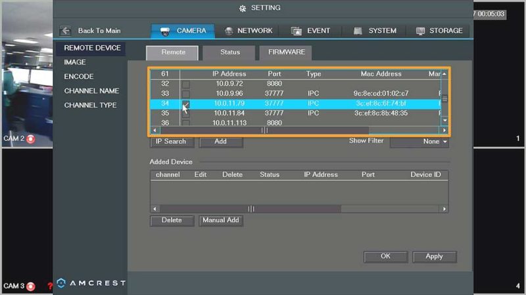Viewport: 526px width, 295px height.
Task: Click the CAM 2 recording indicator icon
Action: pyautogui.click(x=30, y=139)
